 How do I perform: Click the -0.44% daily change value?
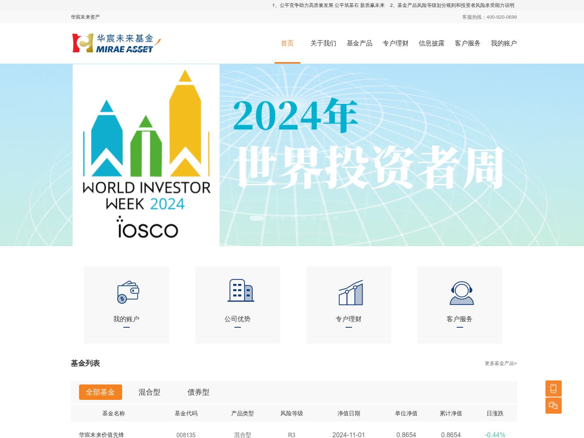click(495, 435)
